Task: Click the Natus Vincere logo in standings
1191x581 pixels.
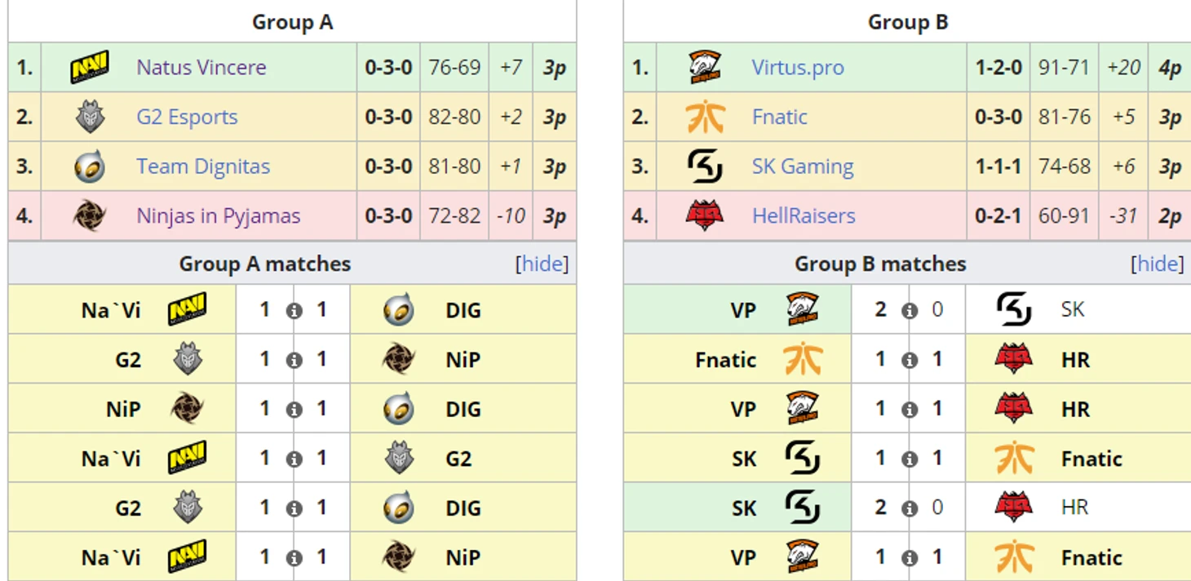Action: (90, 67)
